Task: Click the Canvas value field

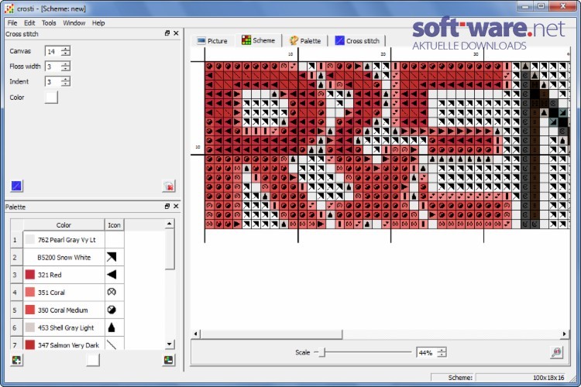Action: click(x=53, y=52)
